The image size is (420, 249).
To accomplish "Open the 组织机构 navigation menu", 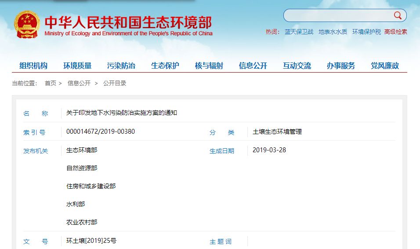I will 33,66.
